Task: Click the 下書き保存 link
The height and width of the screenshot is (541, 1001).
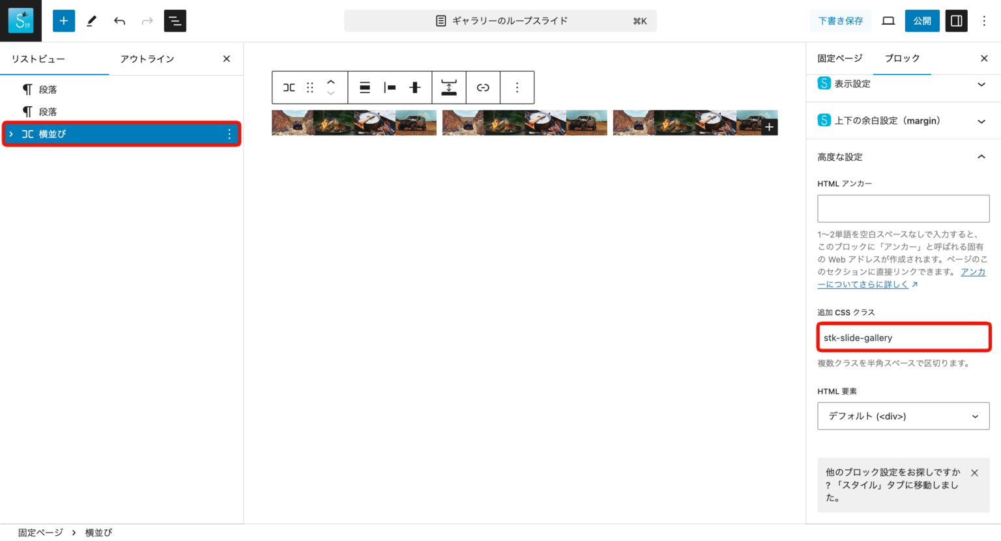Action: 841,20
